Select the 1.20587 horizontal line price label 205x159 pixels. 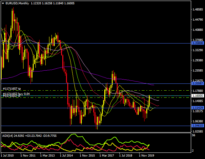[x=198, y=83]
